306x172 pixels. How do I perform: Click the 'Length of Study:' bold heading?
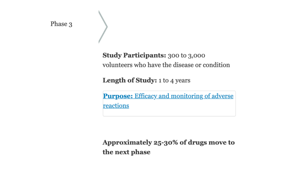[x=130, y=80]
